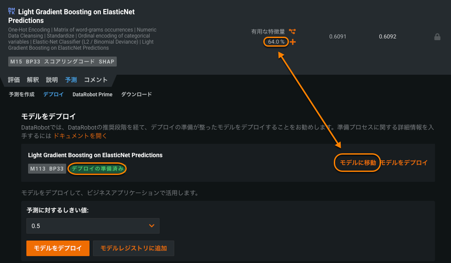The height and width of the screenshot is (263, 451).
Task: Click the green デプロイの準備済み badge
Action: [97, 169]
